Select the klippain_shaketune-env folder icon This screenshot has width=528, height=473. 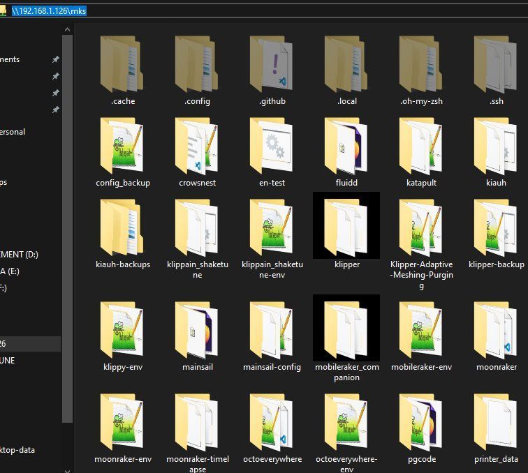point(272,227)
